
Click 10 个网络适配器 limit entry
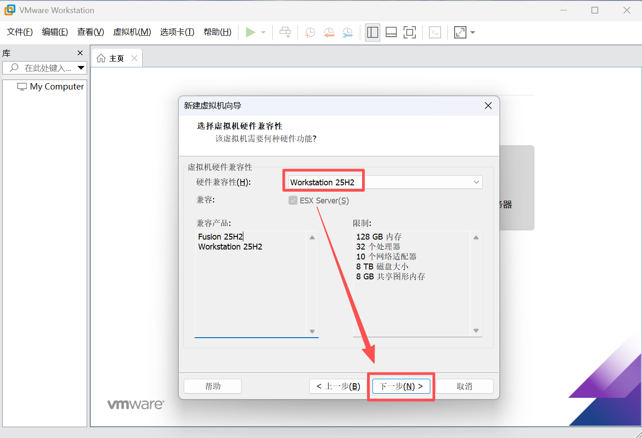tap(386, 256)
